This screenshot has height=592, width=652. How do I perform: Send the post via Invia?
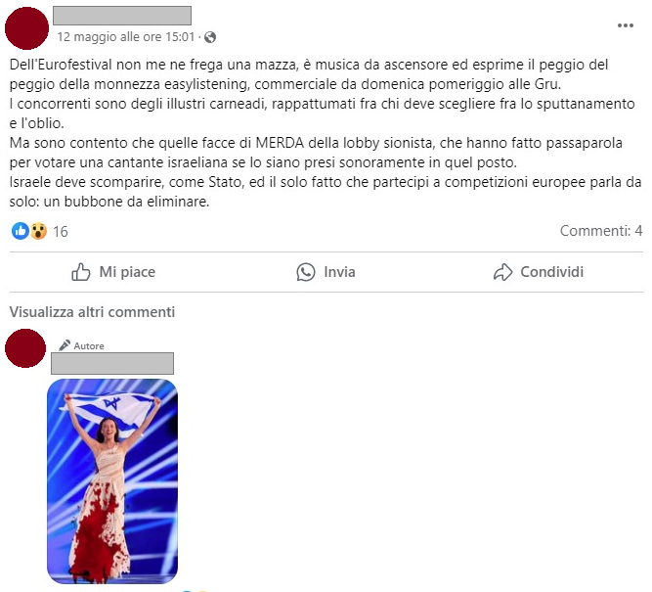326,272
